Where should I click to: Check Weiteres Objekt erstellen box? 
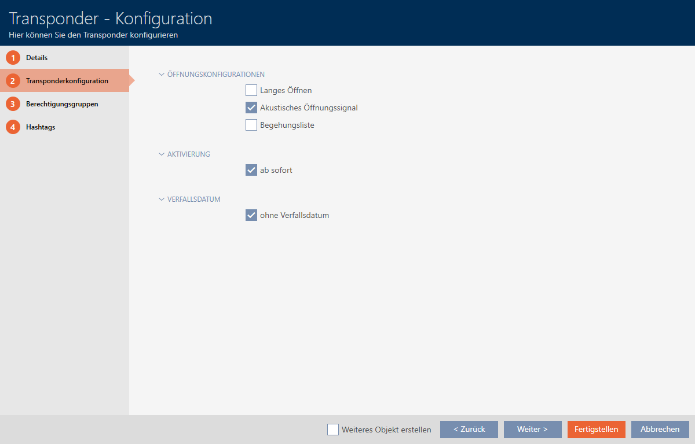click(333, 430)
